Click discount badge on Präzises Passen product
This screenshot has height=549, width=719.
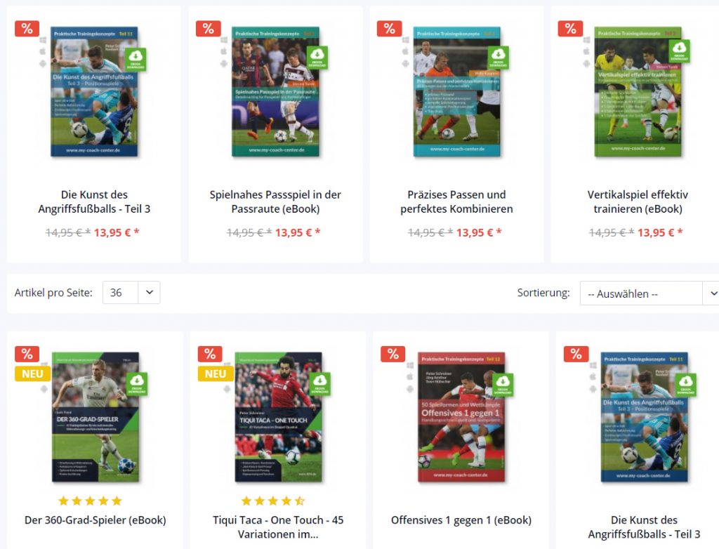point(389,29)
